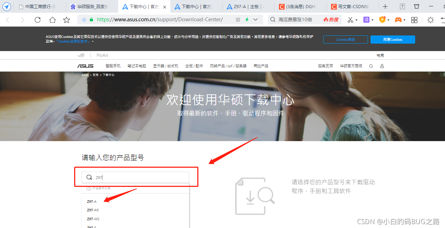Image resolution: width=445 pixels, height=228 pixels.
Task: Expand the translate extension dropdown arrow
Action: click(x=373, y=20)
